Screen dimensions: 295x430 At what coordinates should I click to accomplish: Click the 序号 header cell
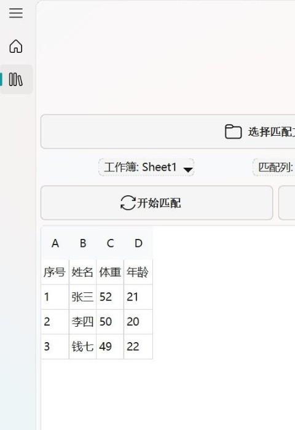click(x=55, y=272)
